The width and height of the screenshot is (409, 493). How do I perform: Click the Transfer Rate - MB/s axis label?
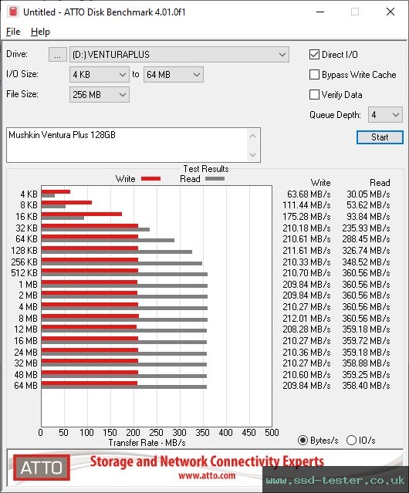tap(147, 443)
